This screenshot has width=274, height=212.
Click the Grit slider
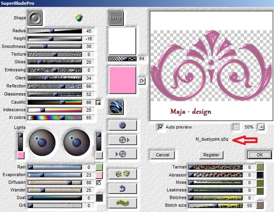[55, 205]
